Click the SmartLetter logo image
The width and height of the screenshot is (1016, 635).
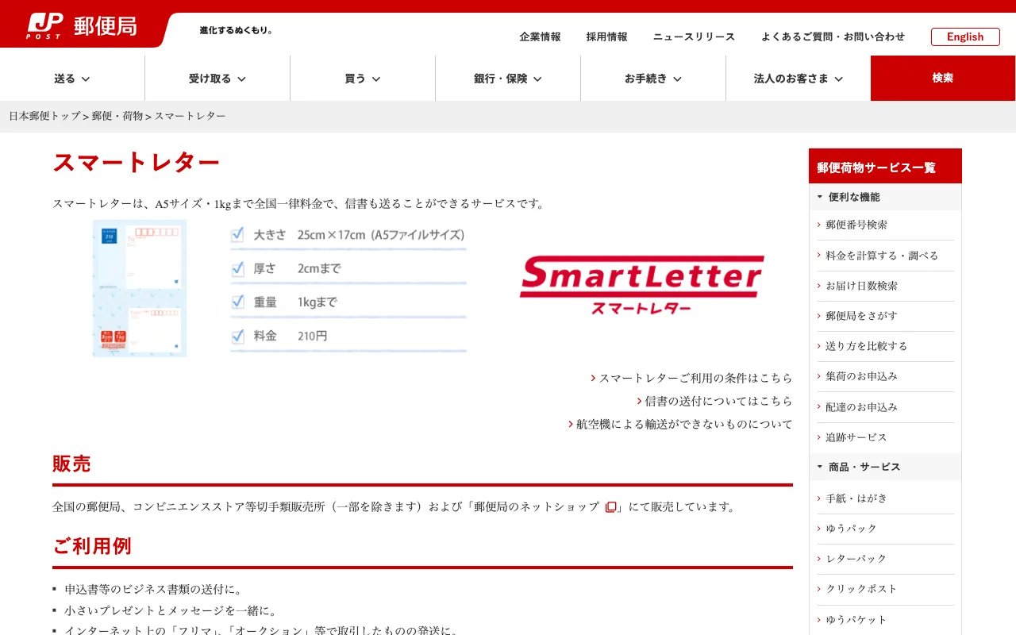(x=641, y=286)
